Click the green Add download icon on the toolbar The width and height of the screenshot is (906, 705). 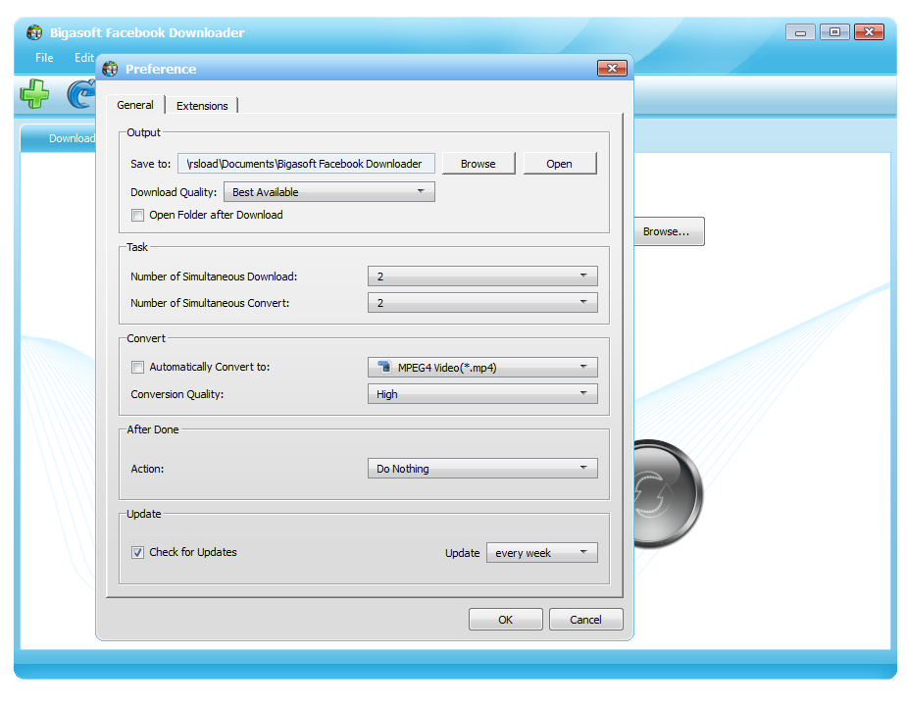coord(34,94)
